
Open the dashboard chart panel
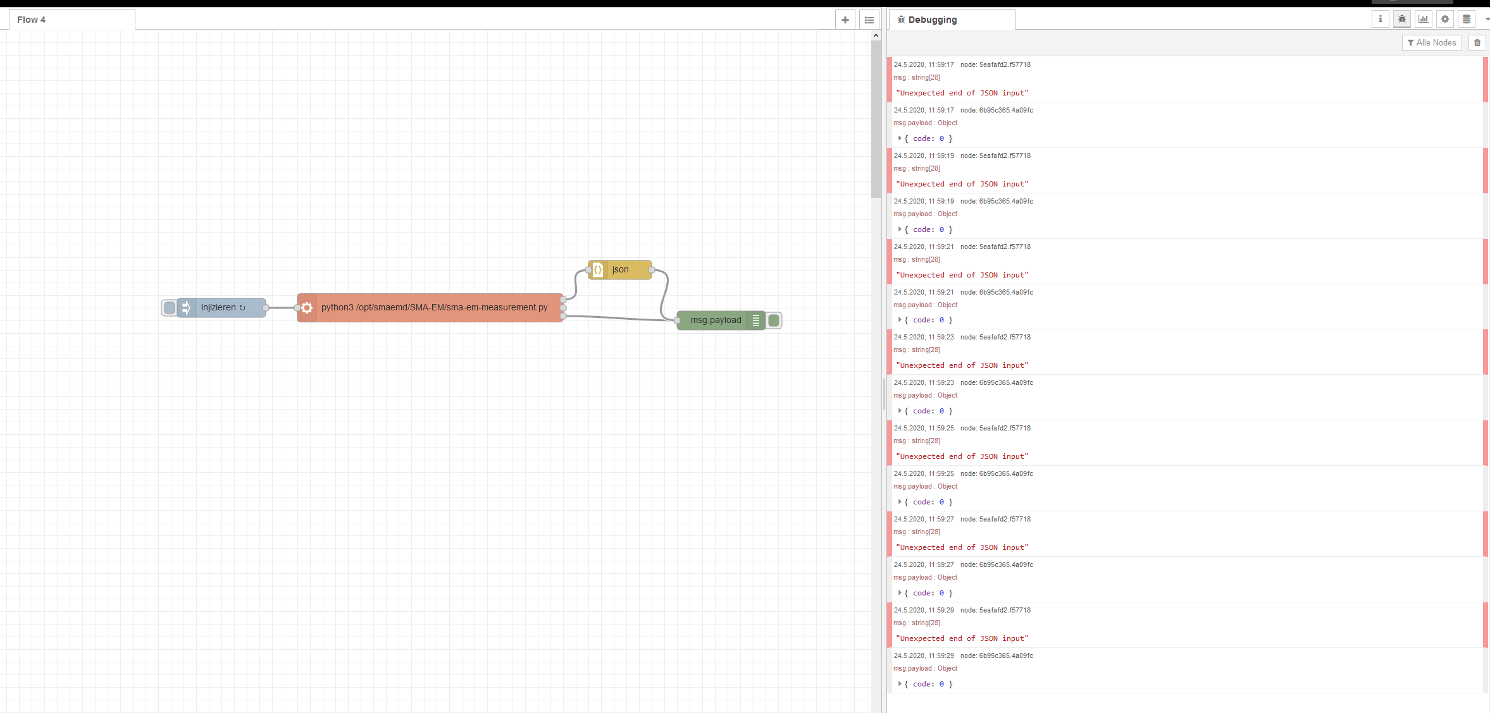pos(1424,19)
